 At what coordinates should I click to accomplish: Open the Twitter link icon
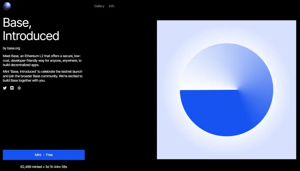(x=5, y=88)
